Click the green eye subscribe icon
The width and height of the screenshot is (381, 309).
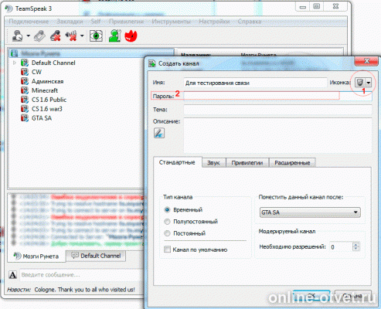[96, 36]
